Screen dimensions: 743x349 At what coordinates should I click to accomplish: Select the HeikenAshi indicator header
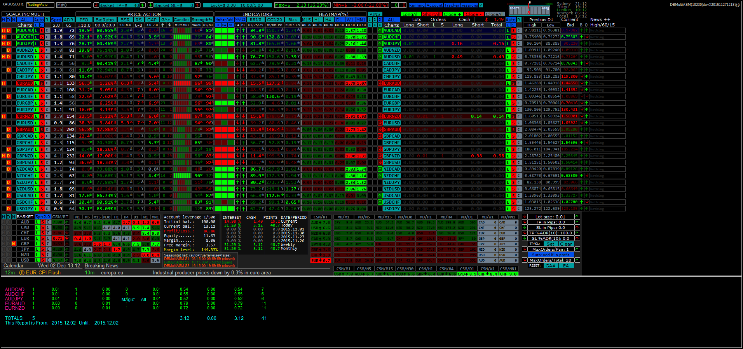224,19
